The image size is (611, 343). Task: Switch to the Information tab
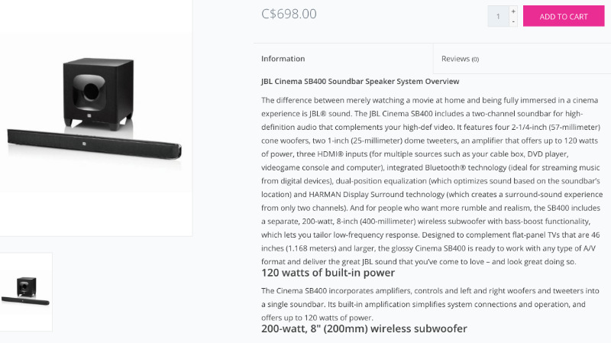[283, 59]
